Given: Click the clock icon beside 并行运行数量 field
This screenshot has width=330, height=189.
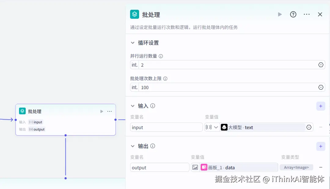Looking at the screenshot, I should coord(321,65).
